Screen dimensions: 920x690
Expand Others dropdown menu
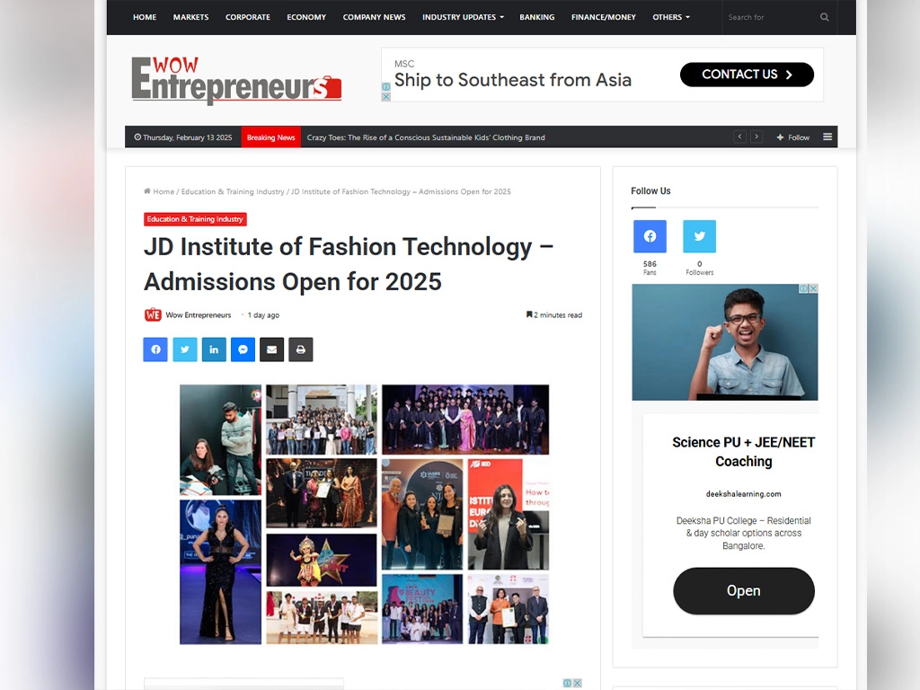671,17
